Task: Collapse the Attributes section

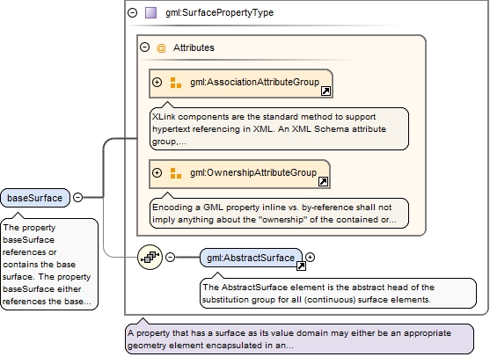Action: (144, 47)
